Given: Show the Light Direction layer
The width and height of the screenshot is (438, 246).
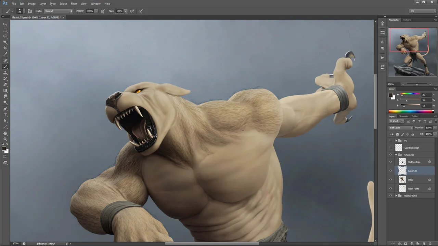Looking at the screenshot, I should [x=391, y=148].
